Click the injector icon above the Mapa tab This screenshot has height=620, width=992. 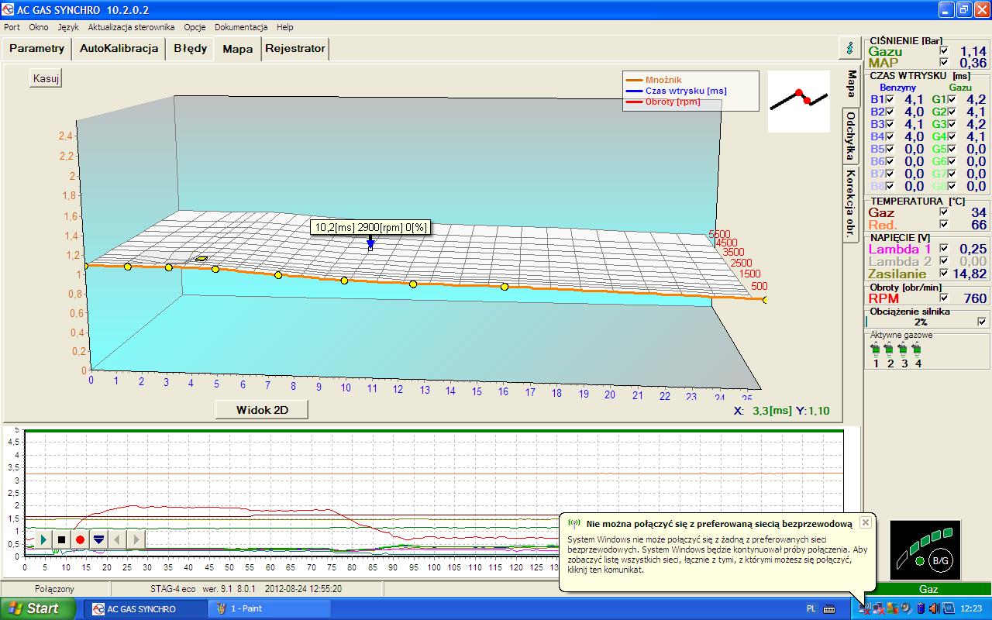[x=849, y=48]
